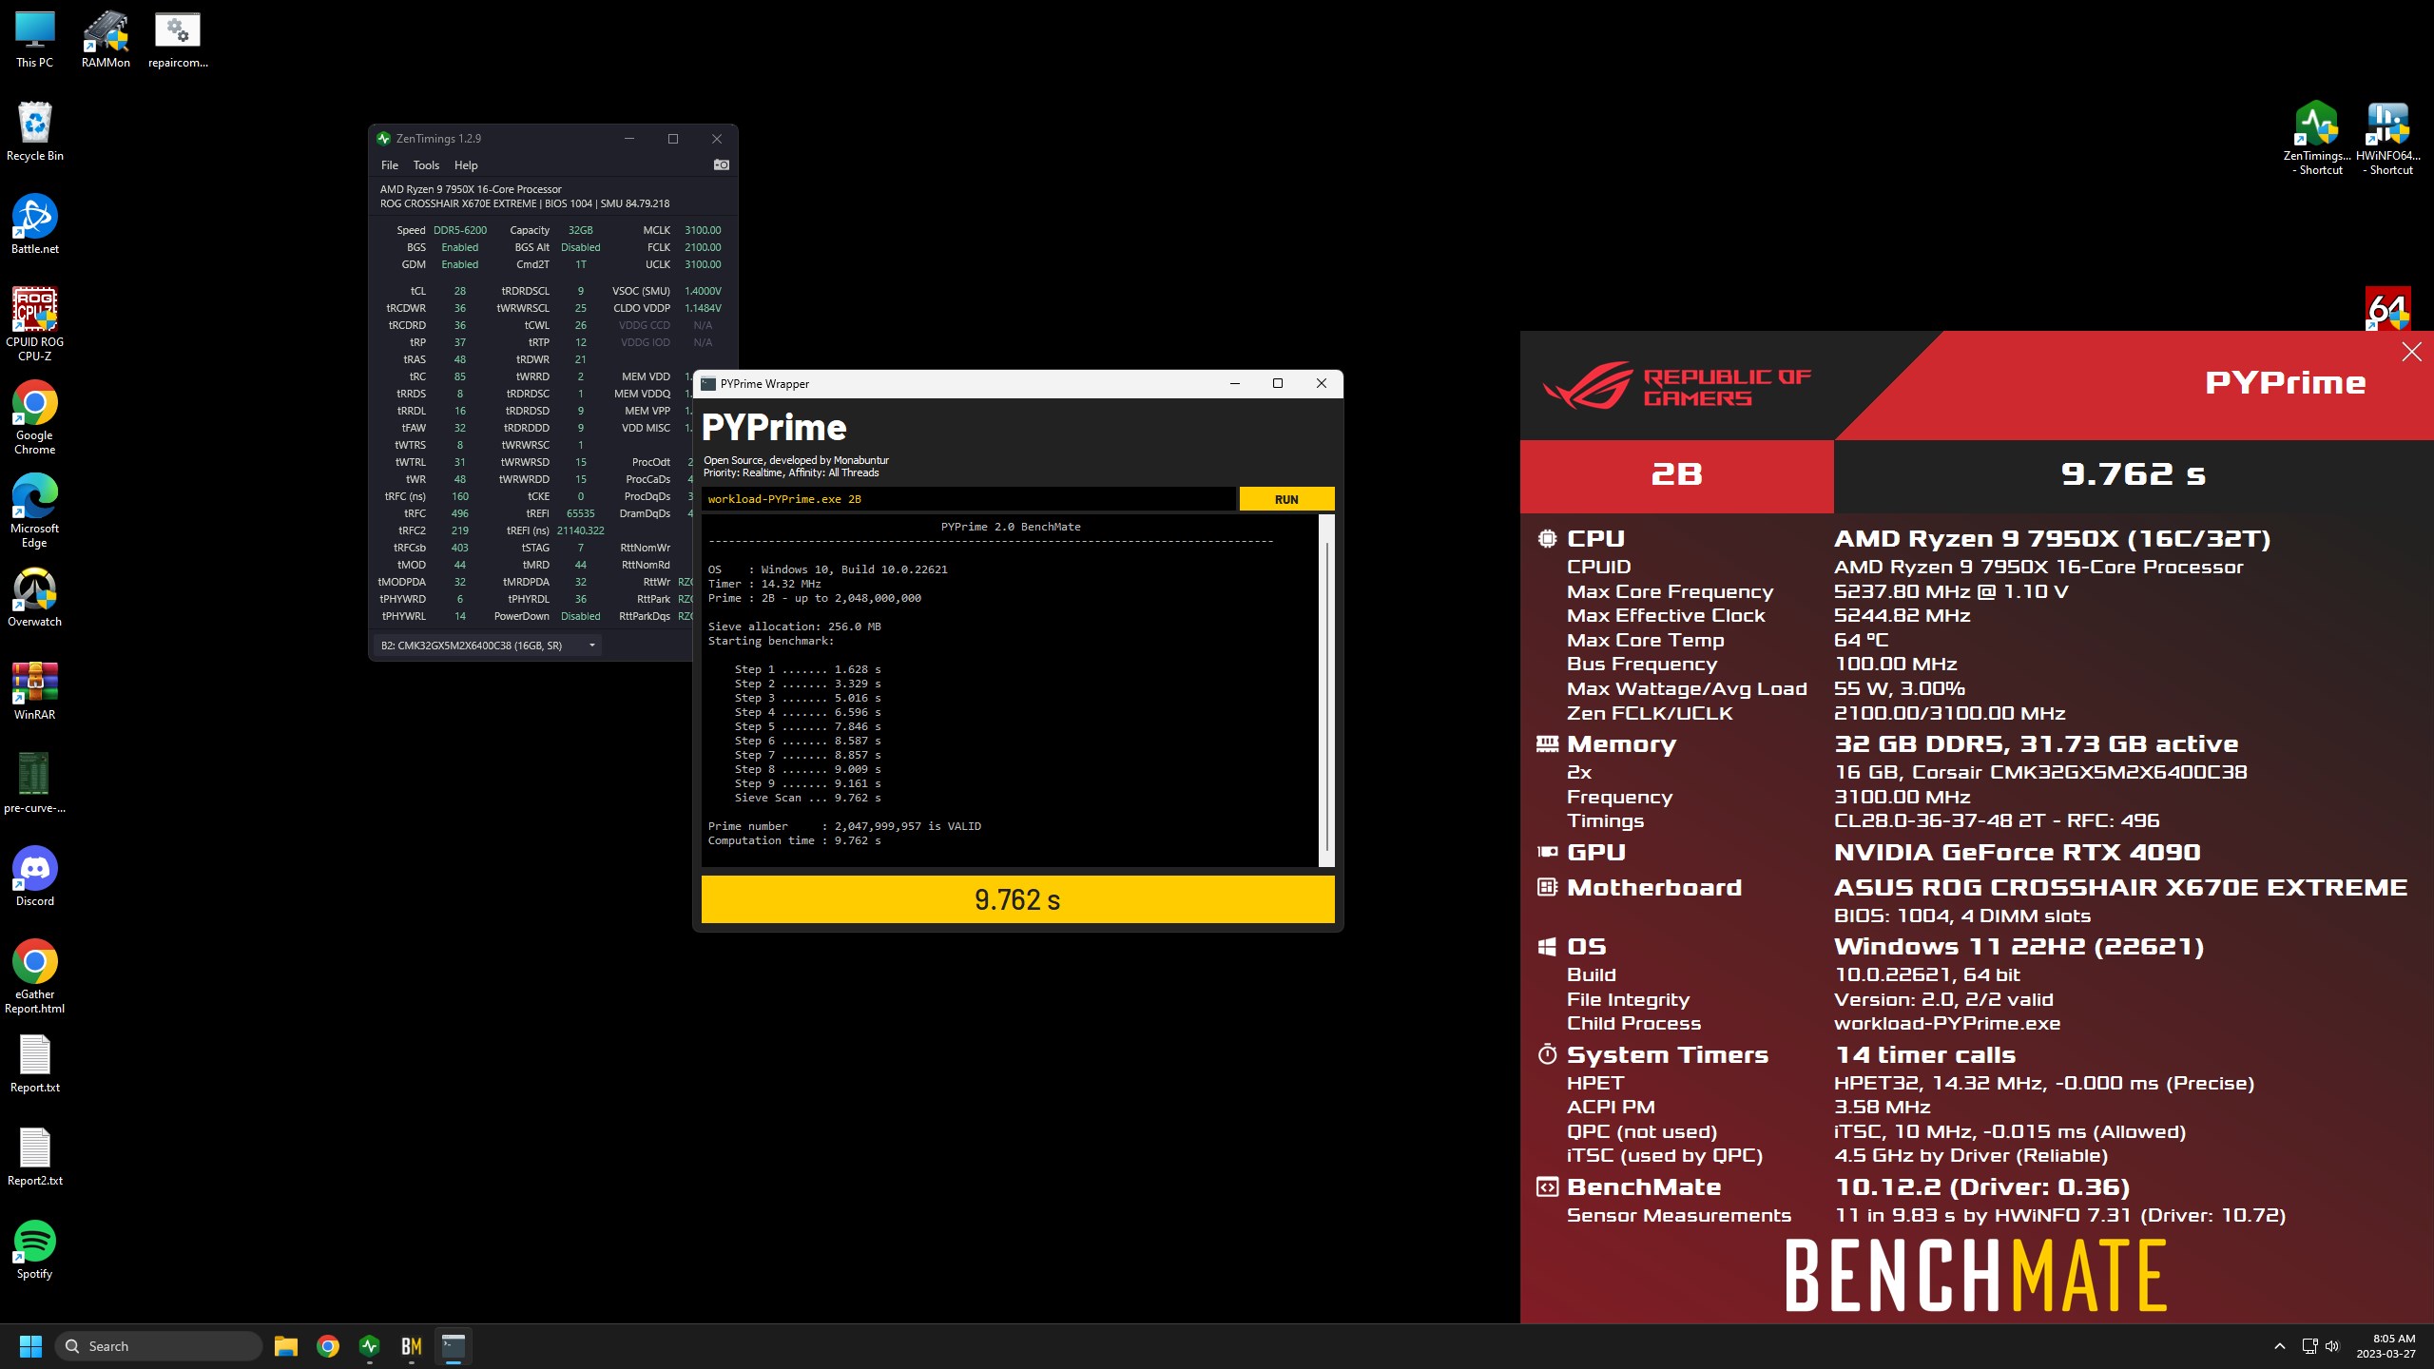Open Chrome from the taskbar
The width and height of the screenshot is (2434, 1369).
click(328, 1346)
